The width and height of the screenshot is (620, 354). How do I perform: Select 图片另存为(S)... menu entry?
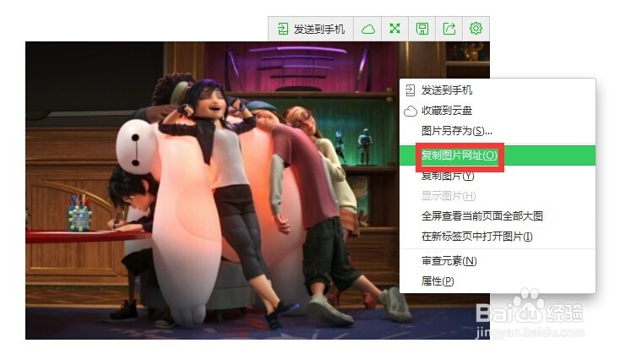[x=498, y=131]
